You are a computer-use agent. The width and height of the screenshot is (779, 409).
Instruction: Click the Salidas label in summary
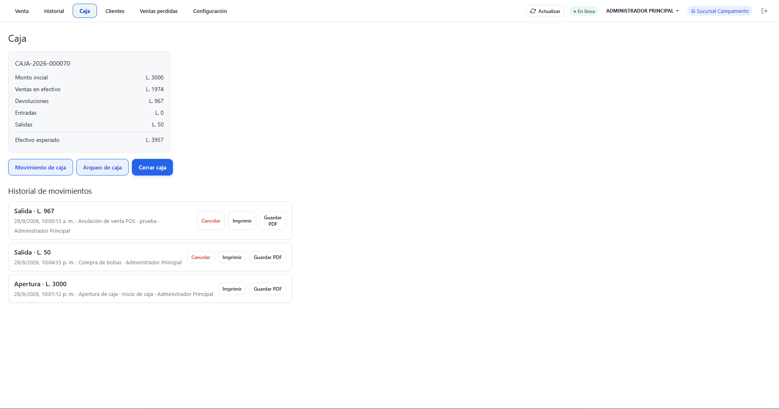tap(24, 124)
